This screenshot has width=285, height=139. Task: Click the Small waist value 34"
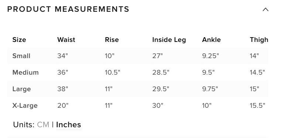pyautogui.click(x=62, y=56)
